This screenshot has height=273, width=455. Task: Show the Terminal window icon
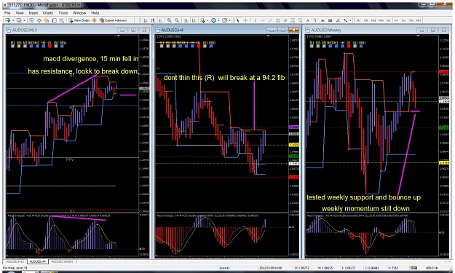55,20
